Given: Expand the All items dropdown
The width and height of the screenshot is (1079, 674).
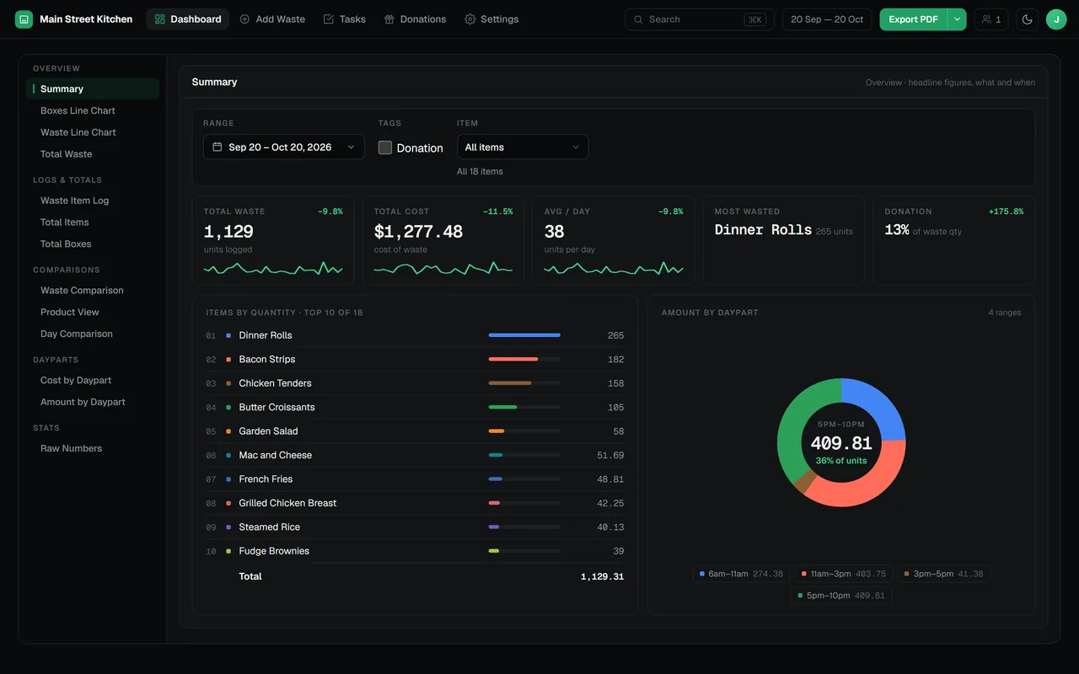Looking at the screenshot, I should 523,147.
